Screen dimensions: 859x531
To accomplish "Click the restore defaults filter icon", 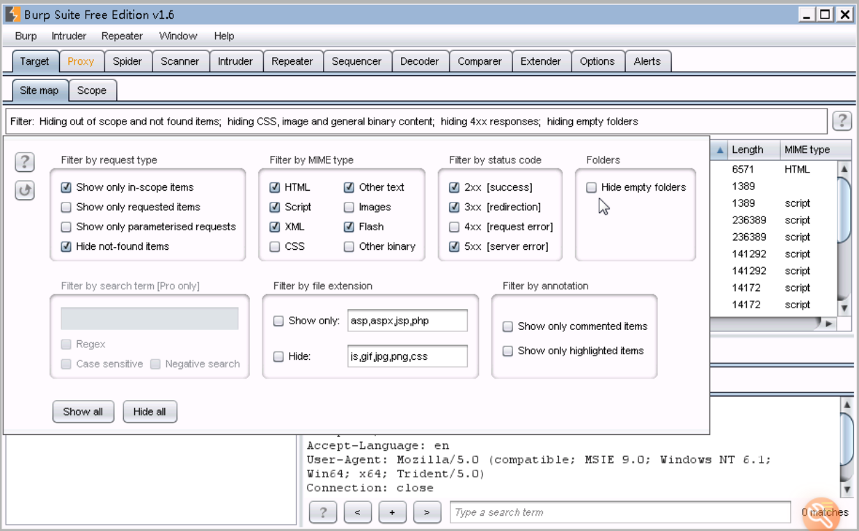I will point(25,190).
